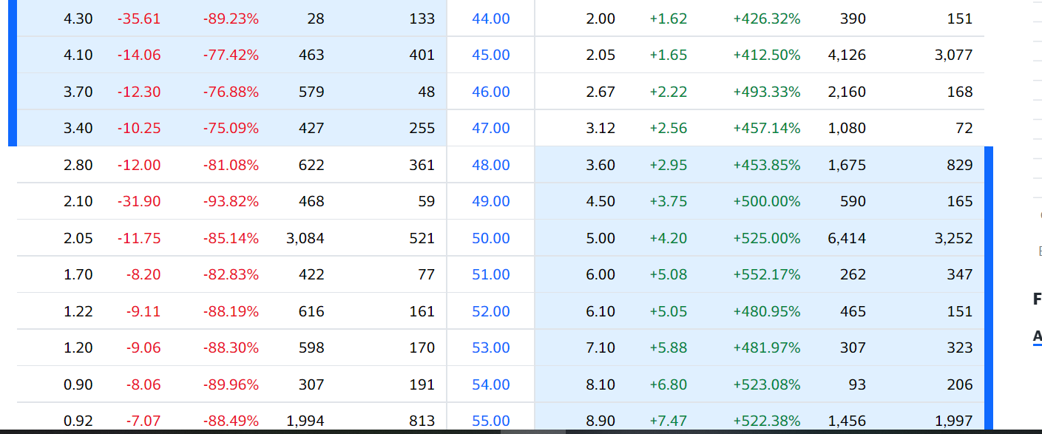Open the 51.00 strike price link
The height and width of the screenshot is (434, 1042).
coord(491,274)
